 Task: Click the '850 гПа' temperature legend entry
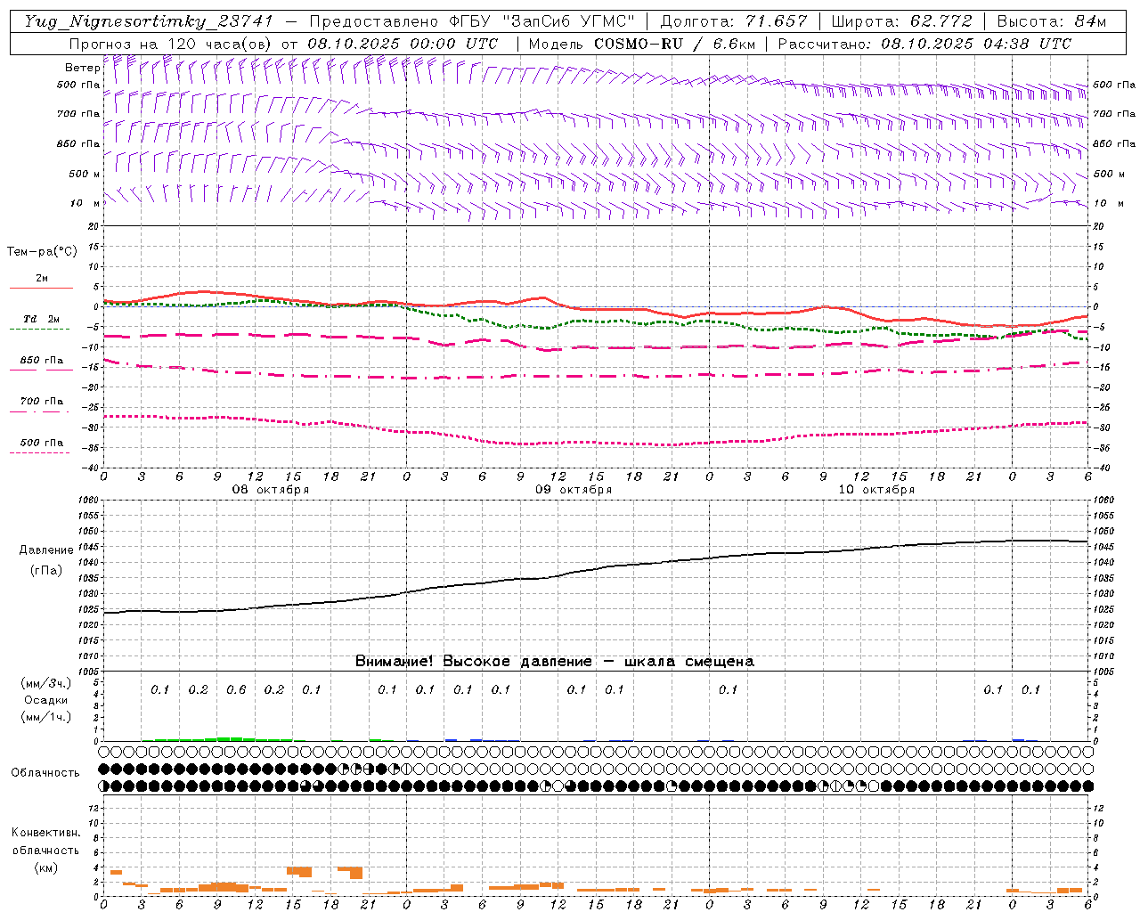[42, 361]
